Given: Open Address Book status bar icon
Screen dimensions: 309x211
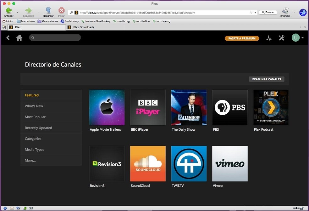Looking at the screenshot, I should (25, 208).
